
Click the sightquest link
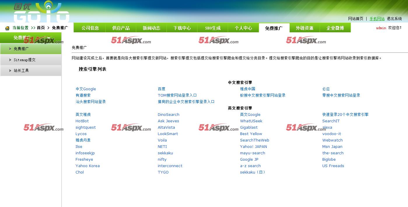click(x=85, y=128)
